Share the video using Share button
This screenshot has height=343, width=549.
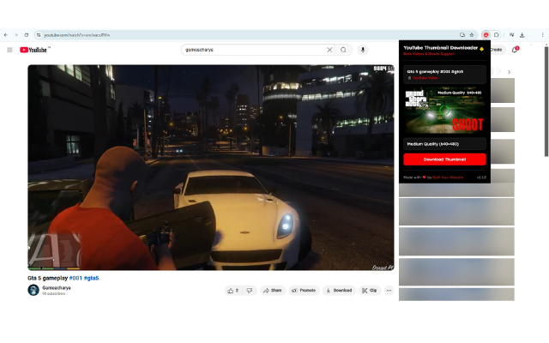pos(272,291)
